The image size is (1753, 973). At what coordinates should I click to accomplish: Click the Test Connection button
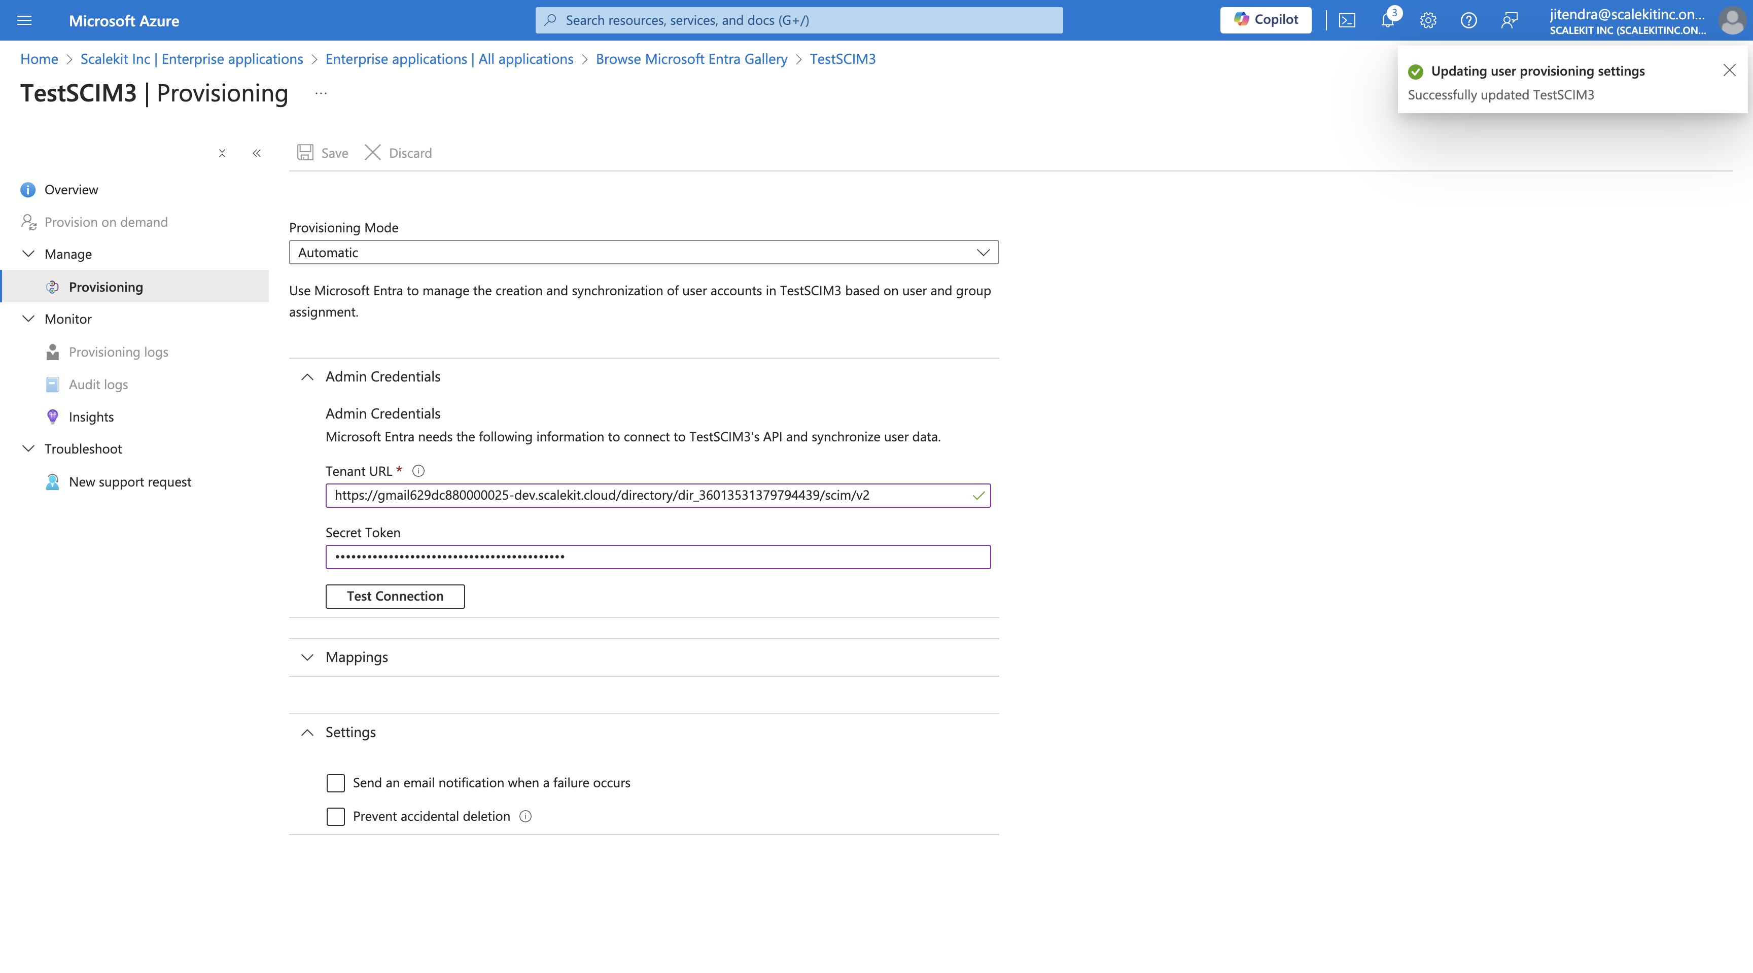(x=395, y=596)
